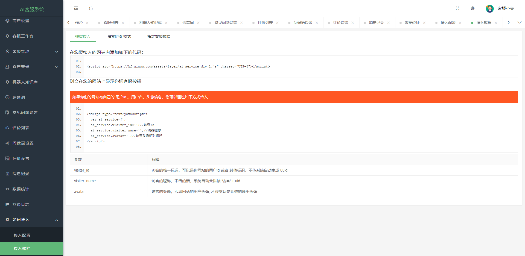Open 接入教程 submenu item
The image size is (525, 256).
coord(31,248)
